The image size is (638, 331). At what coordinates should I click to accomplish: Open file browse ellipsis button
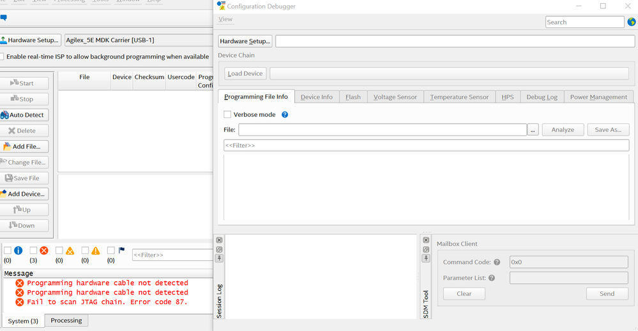[x=533, y=130]
